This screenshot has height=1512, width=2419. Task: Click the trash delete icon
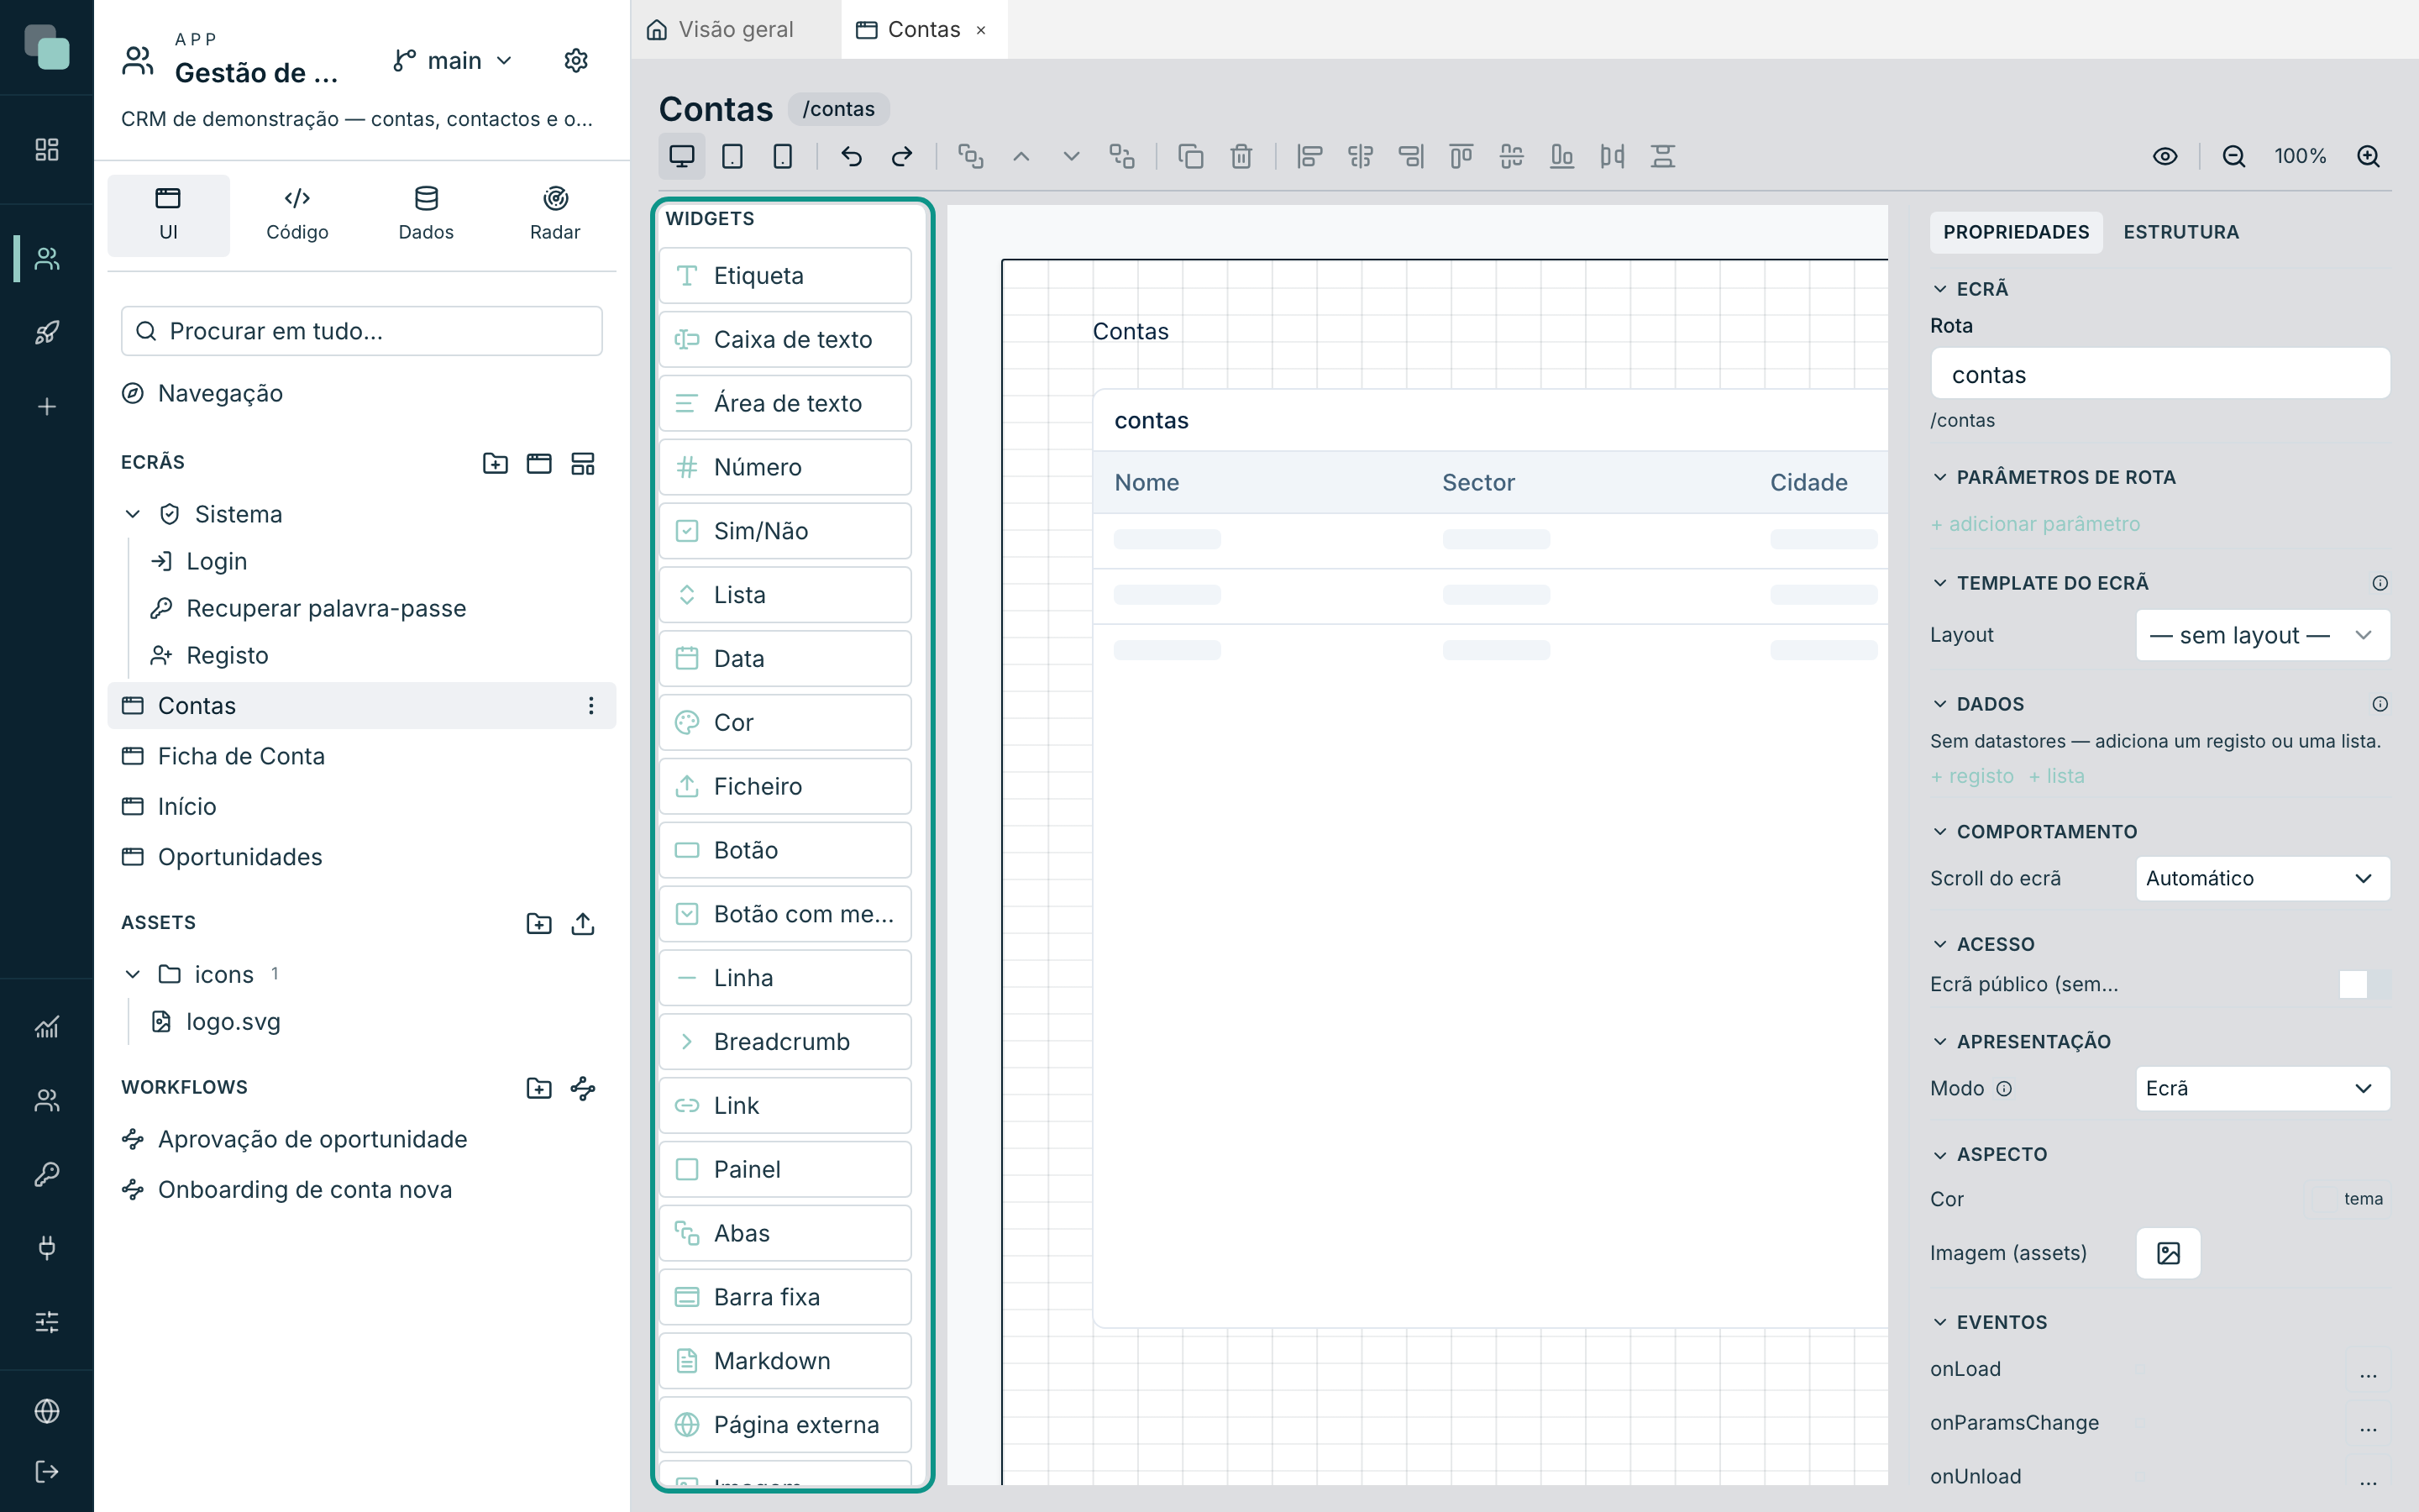point(1241,156)
